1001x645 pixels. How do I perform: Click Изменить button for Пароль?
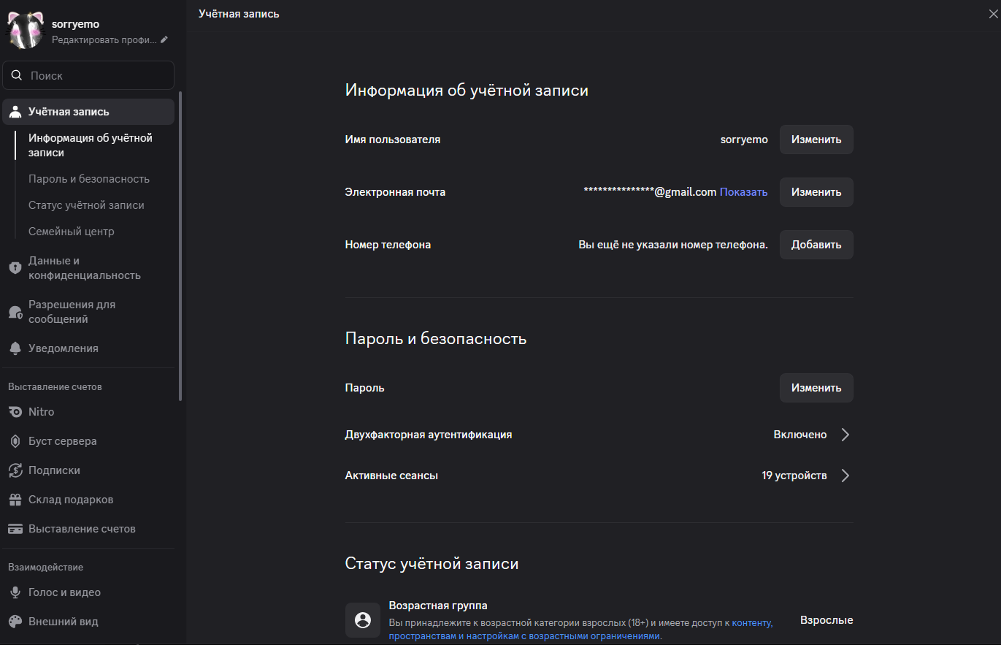[x=816, y=388]
